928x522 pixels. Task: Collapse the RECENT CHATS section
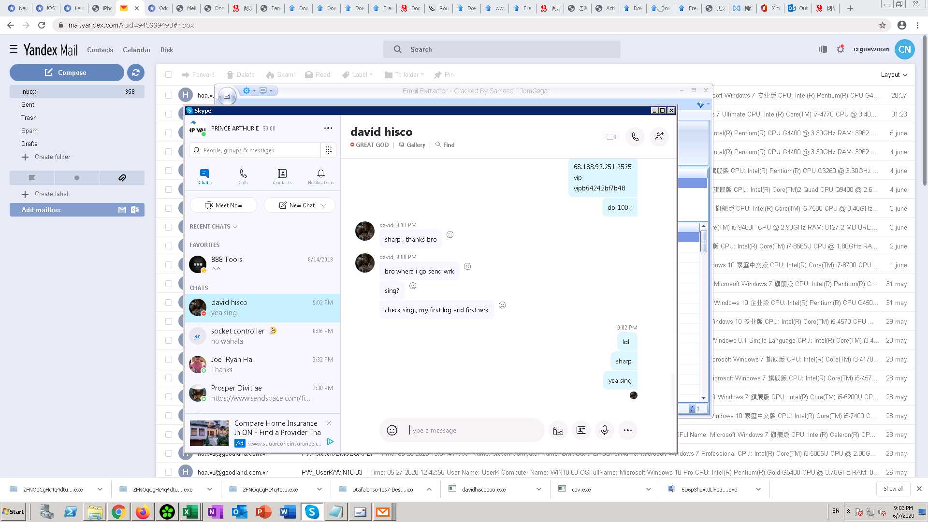(235, 227)
